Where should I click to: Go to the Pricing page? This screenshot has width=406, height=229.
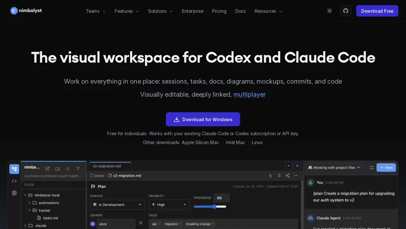[x=219, y=11]
